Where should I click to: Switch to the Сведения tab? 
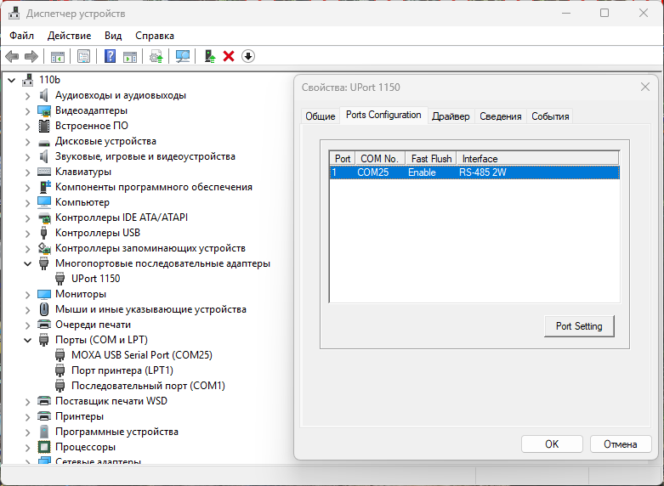click(500, 116)
